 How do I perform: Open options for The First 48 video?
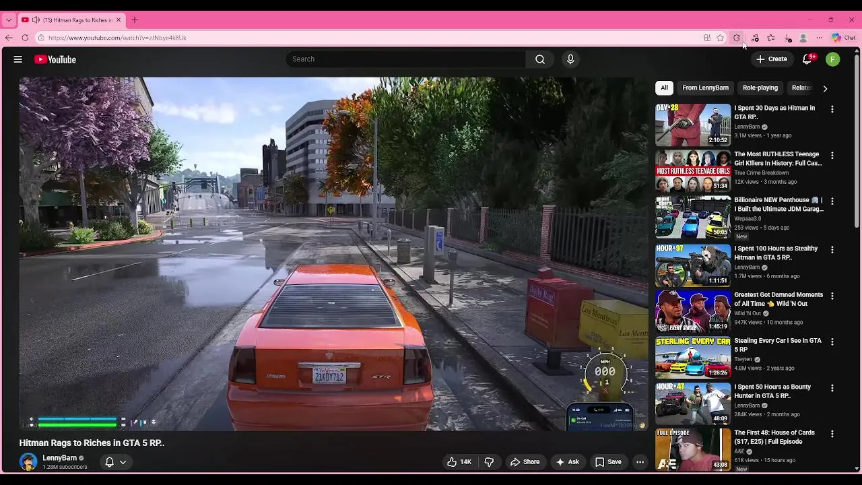click(x=832, y=434)
